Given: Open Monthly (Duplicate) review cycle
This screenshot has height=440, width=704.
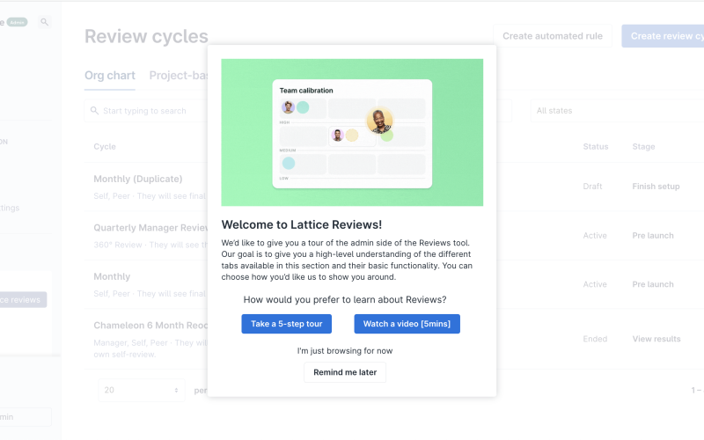Looking at the screenshot, I should (x=138, y=179).
